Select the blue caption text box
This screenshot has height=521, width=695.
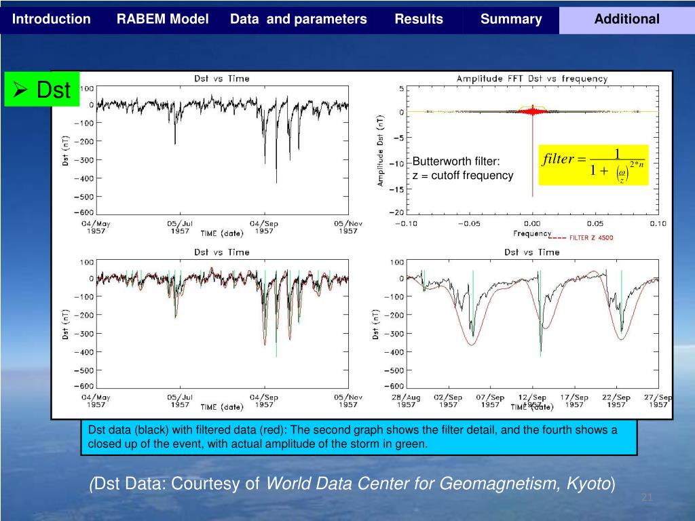(x=360, y=438)
